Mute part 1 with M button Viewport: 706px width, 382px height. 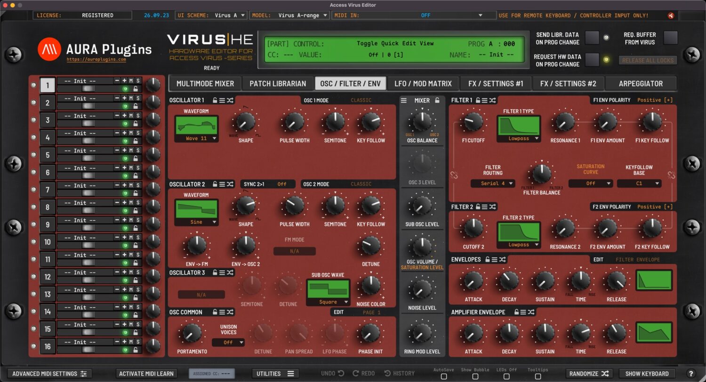[131, 81]
